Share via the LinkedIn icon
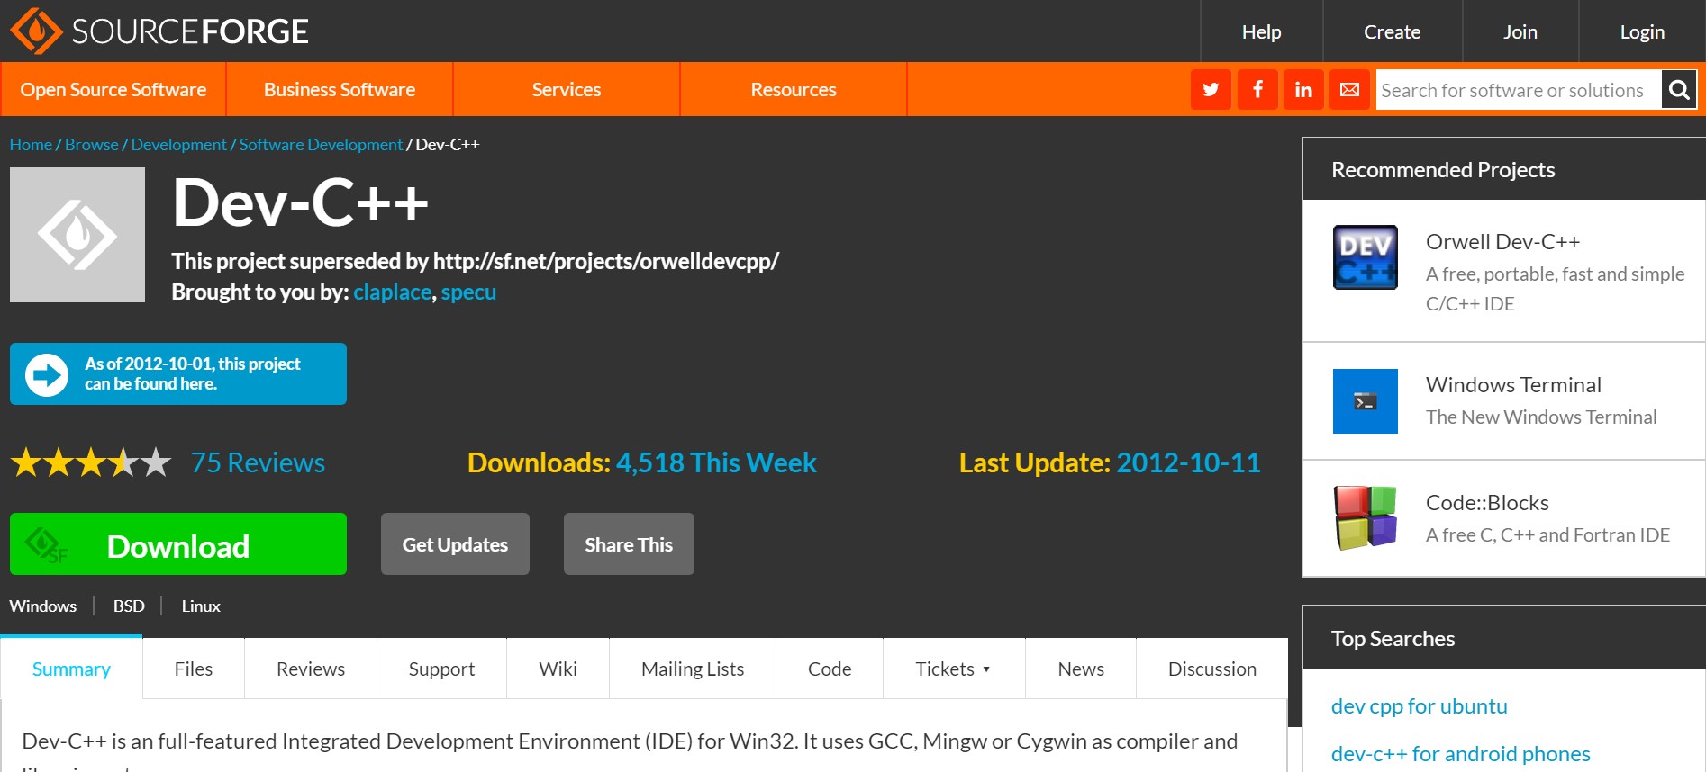The image size is (1706, 772). [x=1303, y=90]
